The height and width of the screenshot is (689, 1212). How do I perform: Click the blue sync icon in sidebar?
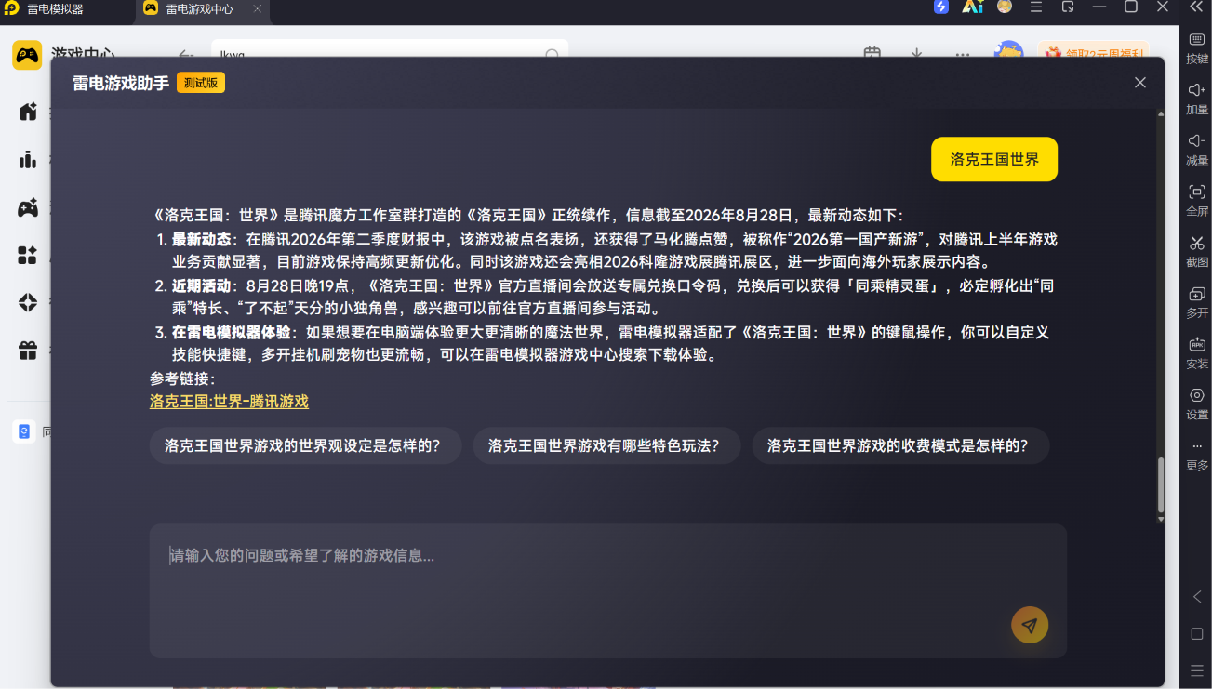24,431
